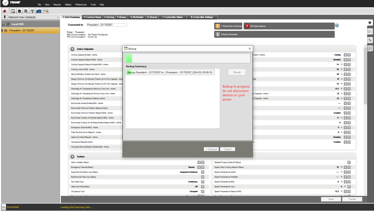This screenshot has width=374, height=211.
Task: Click the Connected to field showing Precedent
Action: [x=106, y=25]
